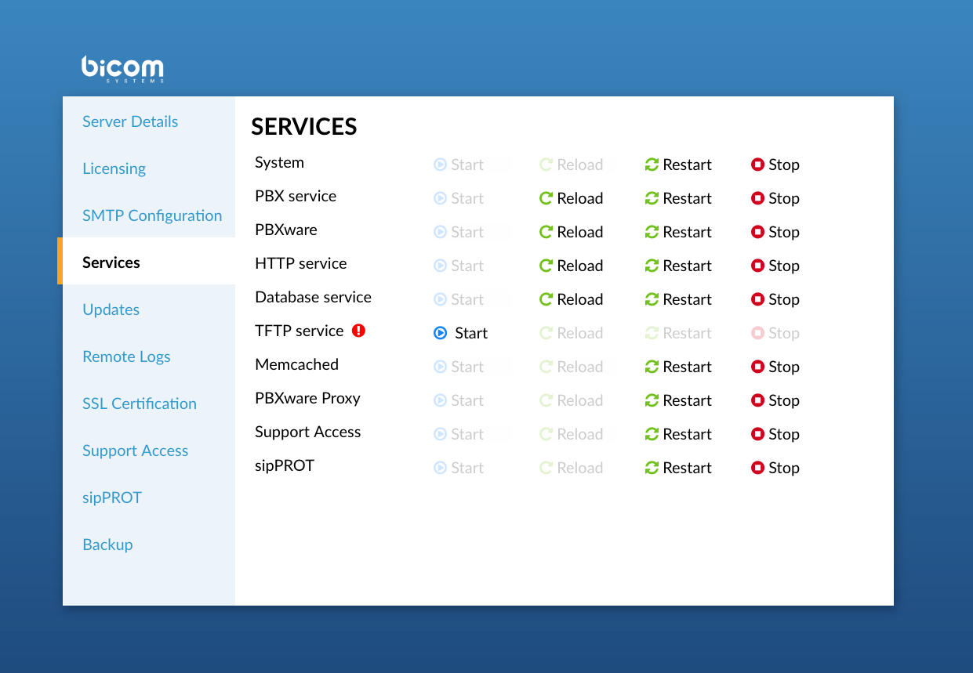Screen dimensions: 973x673
Task: Click the bicom Systems logo
Action: pos(122,69)
